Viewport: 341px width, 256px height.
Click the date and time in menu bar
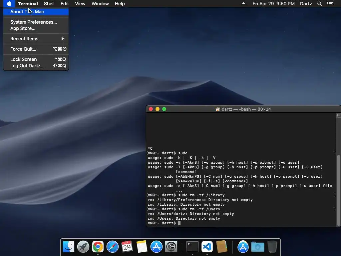[274, 4]
